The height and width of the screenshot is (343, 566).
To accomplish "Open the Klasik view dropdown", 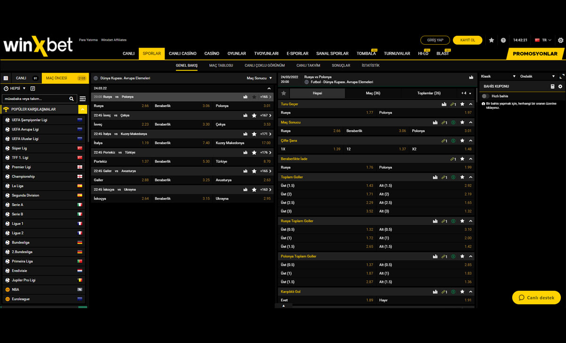I will click(498, 76).
